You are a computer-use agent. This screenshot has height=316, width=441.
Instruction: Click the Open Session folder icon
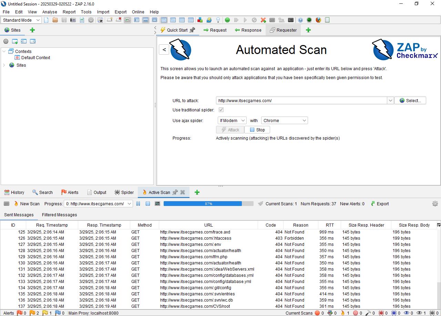(x=55, y=20)
